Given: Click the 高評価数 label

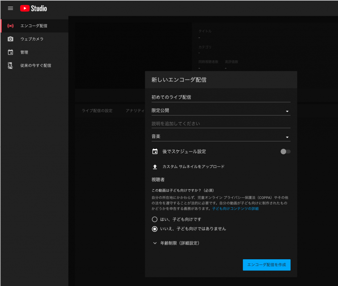Looking at the screenshot, I should 231,62.
